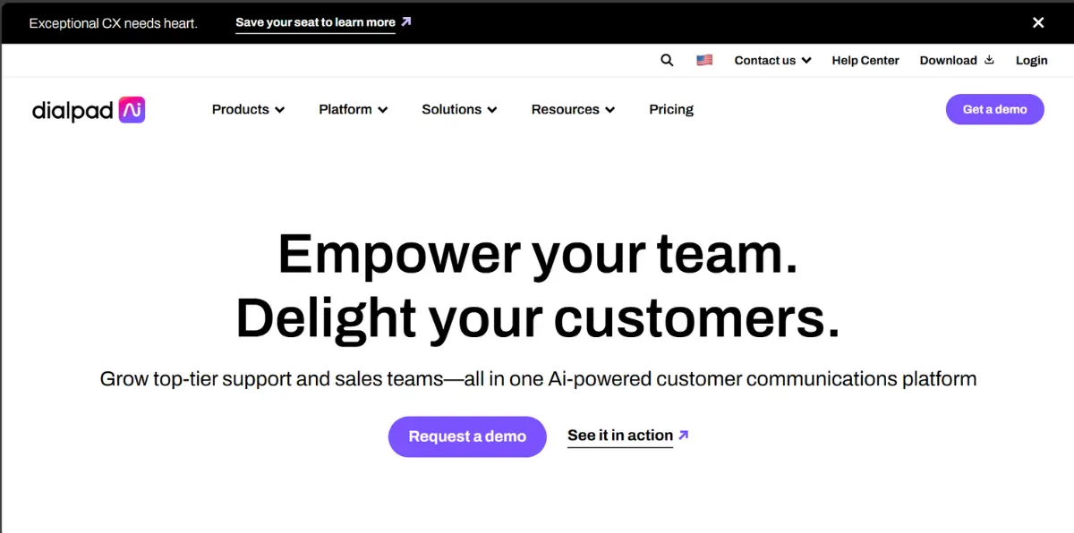Expand the Products dropdown menu
This screenshot has height=533, width=1074.
click(x=248, y=109)
